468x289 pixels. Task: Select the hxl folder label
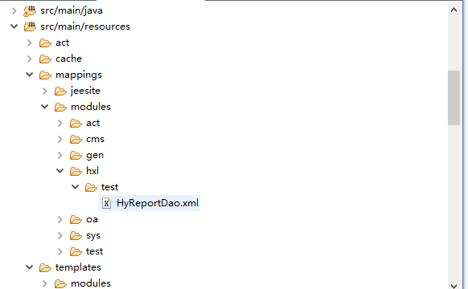pyautogui.click(x=92, y=171)
